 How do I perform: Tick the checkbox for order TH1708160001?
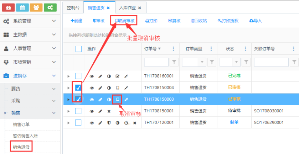click(78, 76)
